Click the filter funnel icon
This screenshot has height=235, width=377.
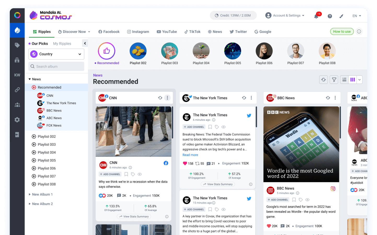[x=334, y=80]
